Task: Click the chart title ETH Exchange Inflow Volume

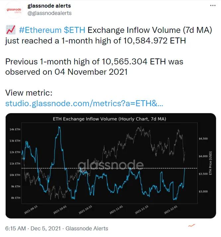Action: coord(110,119)
